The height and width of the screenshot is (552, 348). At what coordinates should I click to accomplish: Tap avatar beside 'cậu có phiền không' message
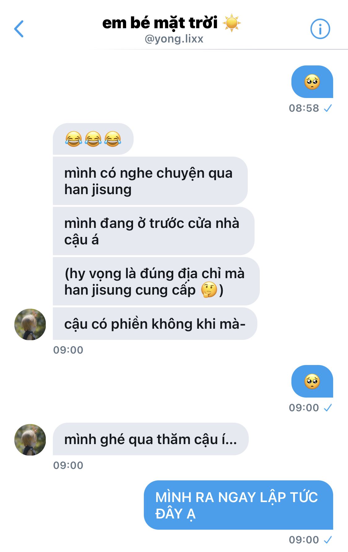(30, 324)
